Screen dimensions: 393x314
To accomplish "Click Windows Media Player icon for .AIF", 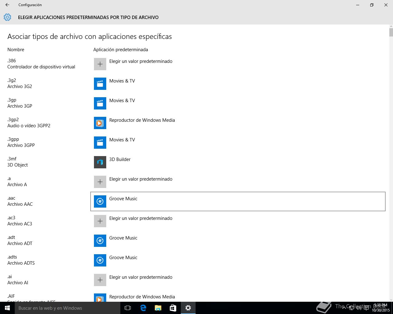I will click(x=100, y=298).
